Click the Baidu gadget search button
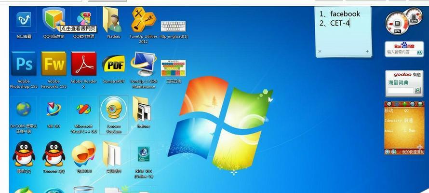Screen dimensions: 429x193 (419, 53)
